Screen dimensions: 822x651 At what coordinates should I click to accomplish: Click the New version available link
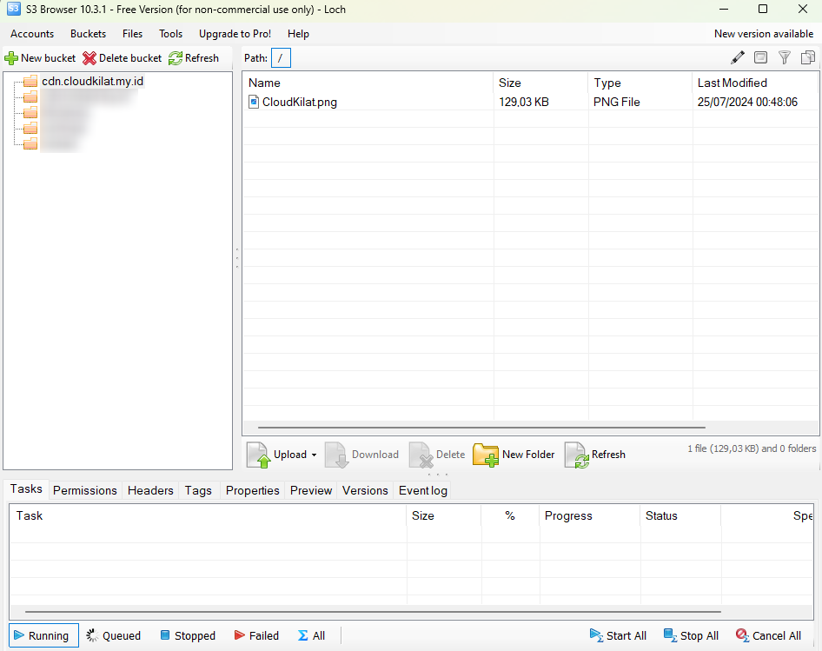coord(764,33)
